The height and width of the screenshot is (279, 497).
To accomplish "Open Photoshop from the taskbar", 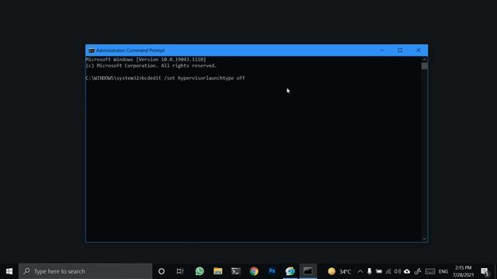I will [x=272, y=271].
